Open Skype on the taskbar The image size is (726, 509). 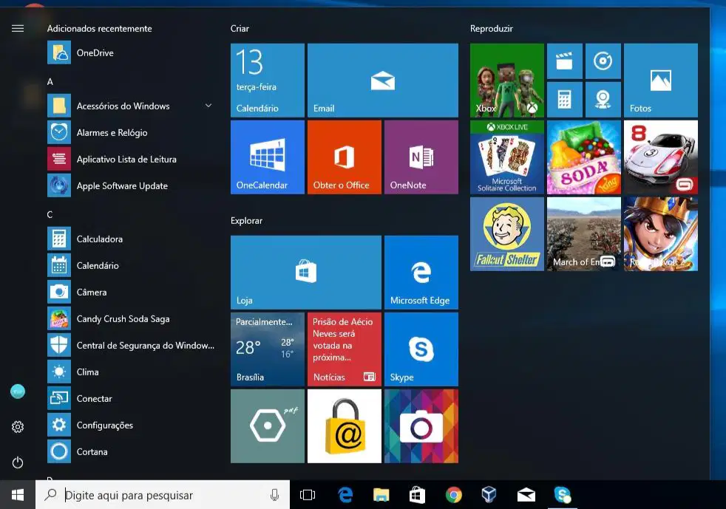(x=563, y=495)
